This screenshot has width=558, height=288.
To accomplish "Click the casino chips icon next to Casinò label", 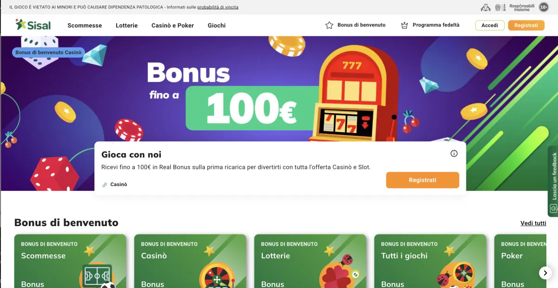I will (105, 185).
